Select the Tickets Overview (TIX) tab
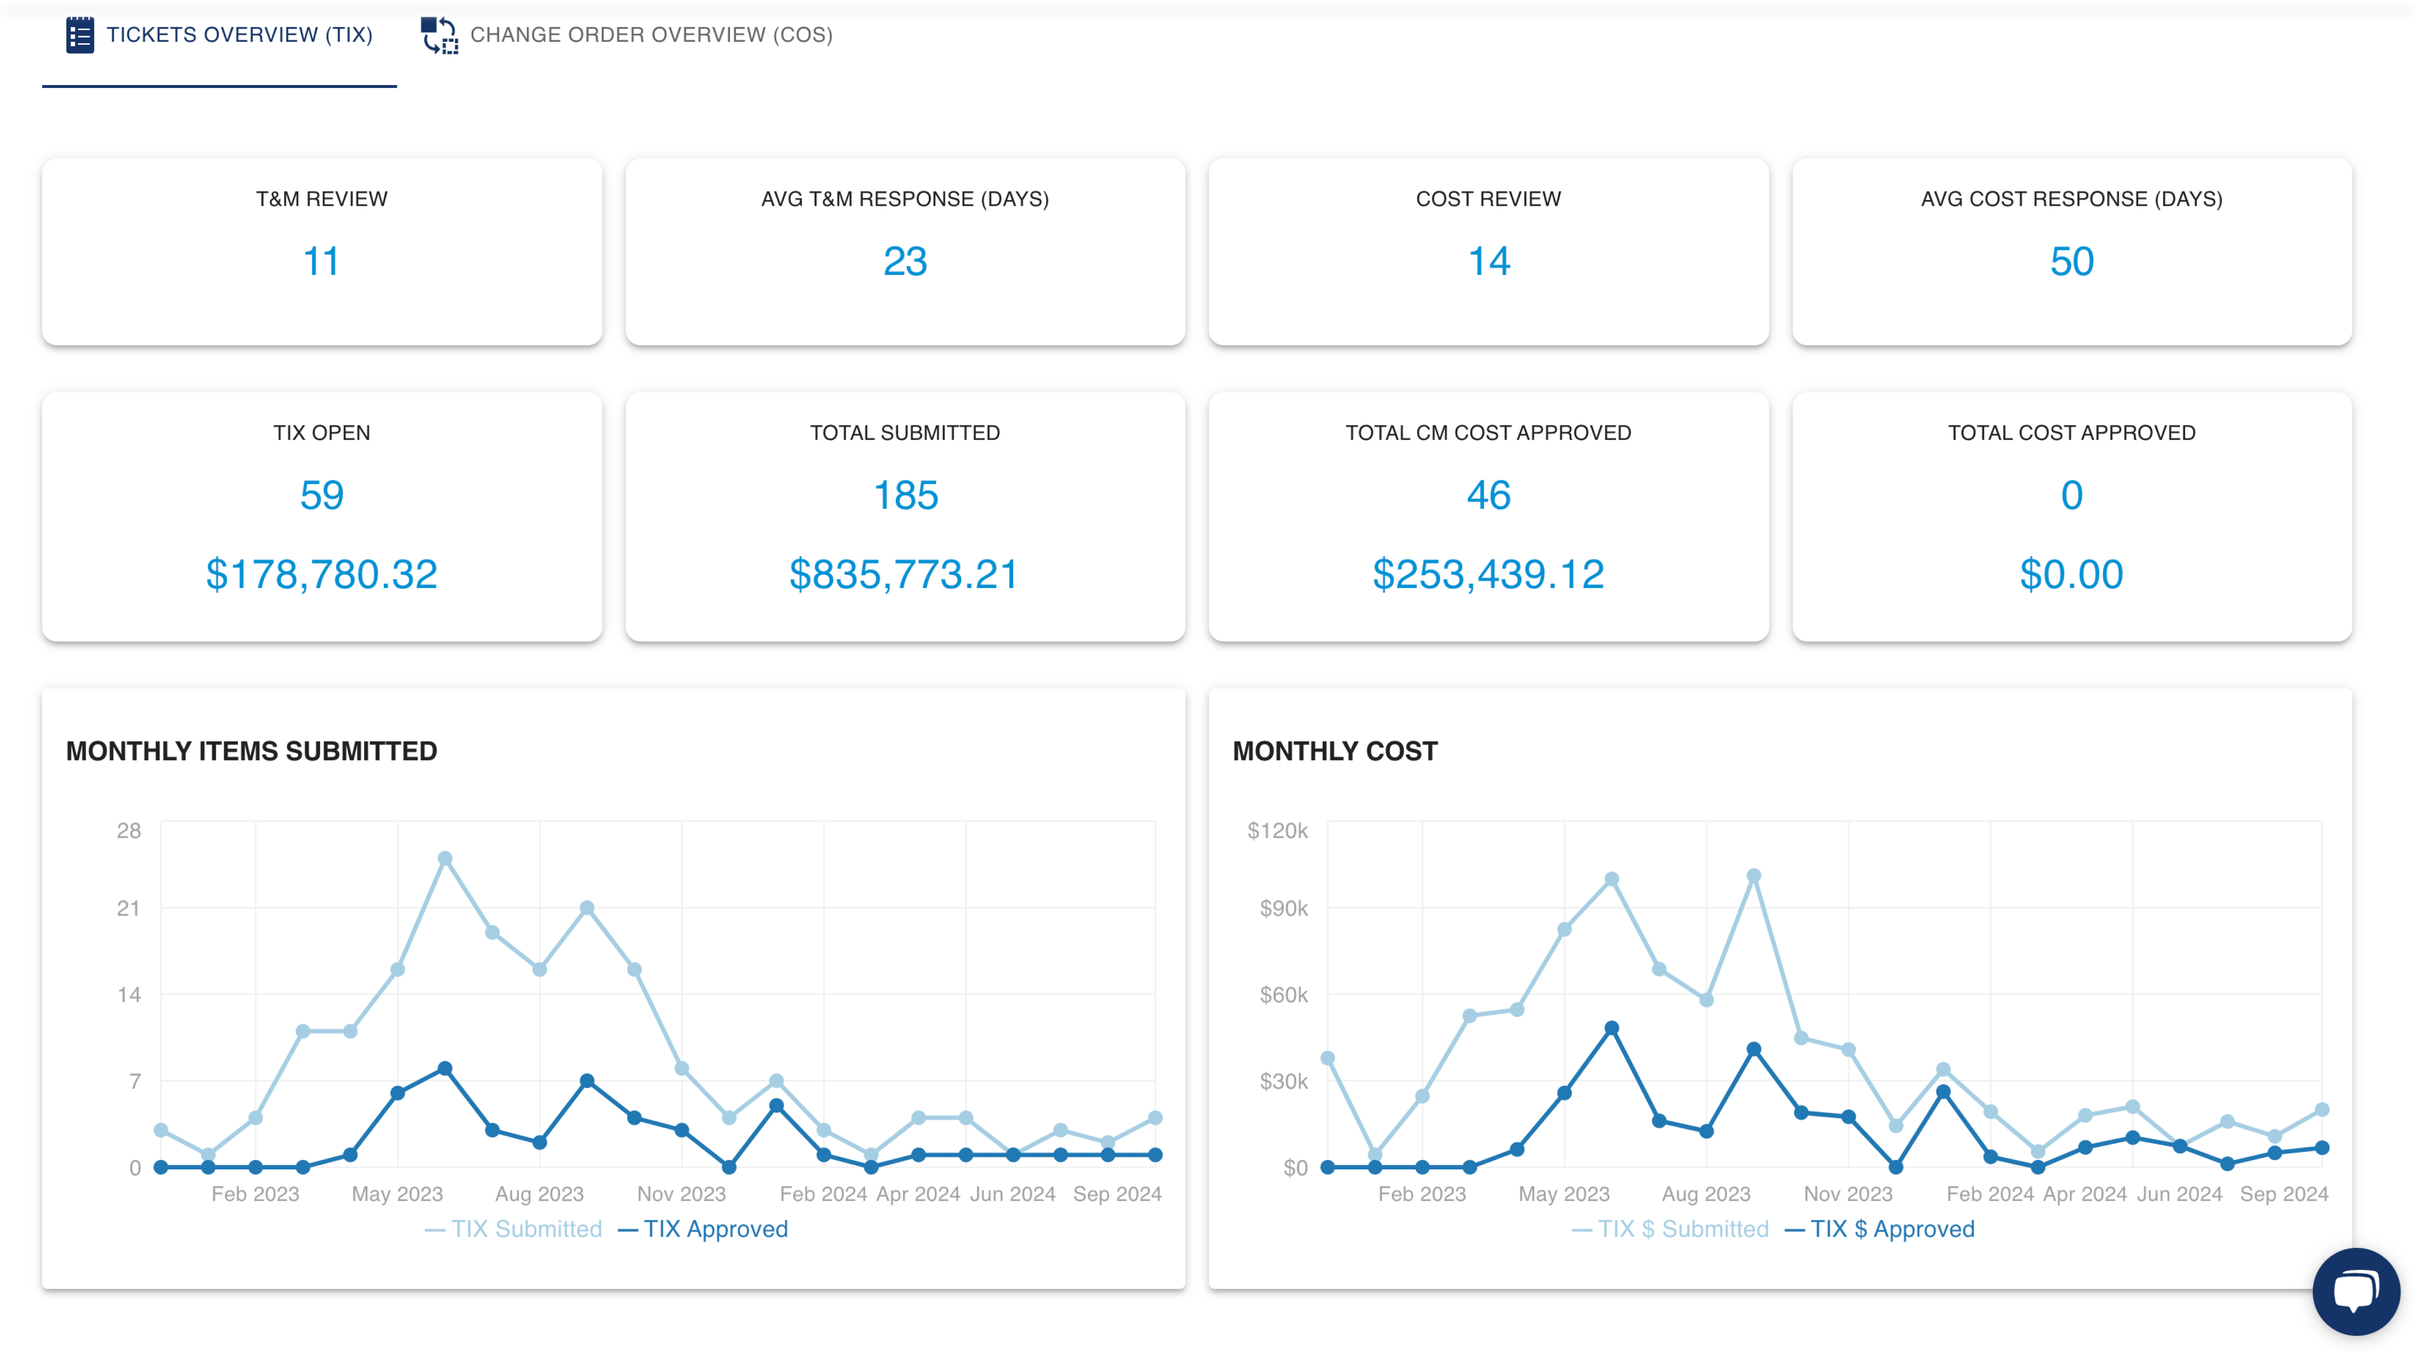The image size is (2415, 1352). click(239, 35)
